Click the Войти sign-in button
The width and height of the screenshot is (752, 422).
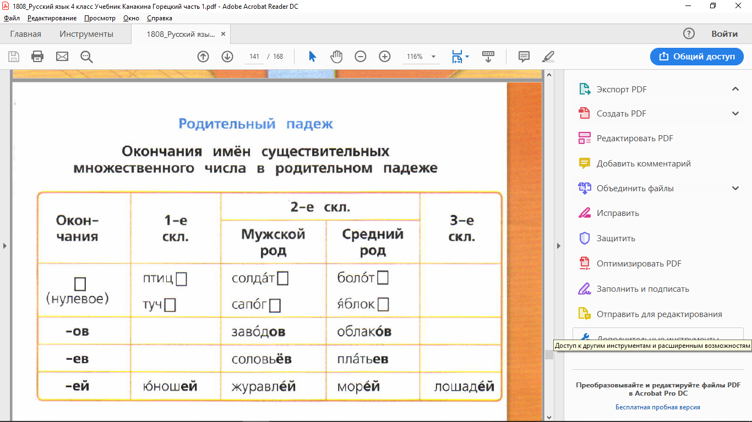tap(724, 34)
